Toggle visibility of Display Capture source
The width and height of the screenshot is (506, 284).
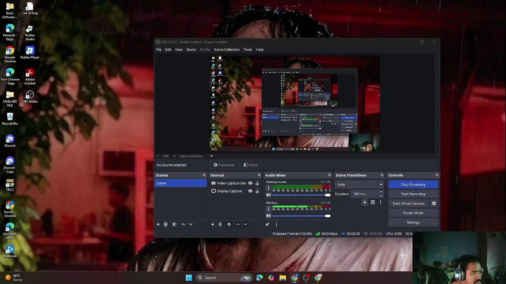250,191
